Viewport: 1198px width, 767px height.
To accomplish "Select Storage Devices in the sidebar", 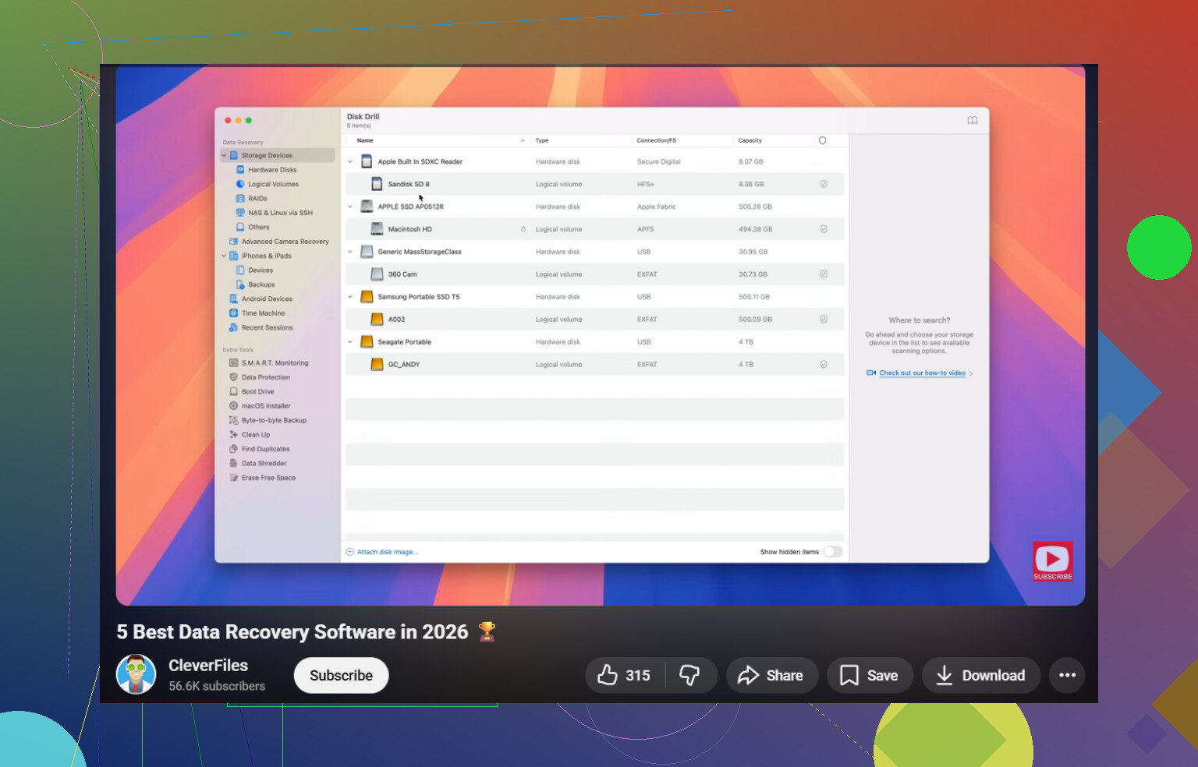I will click(x=277, y=155).
